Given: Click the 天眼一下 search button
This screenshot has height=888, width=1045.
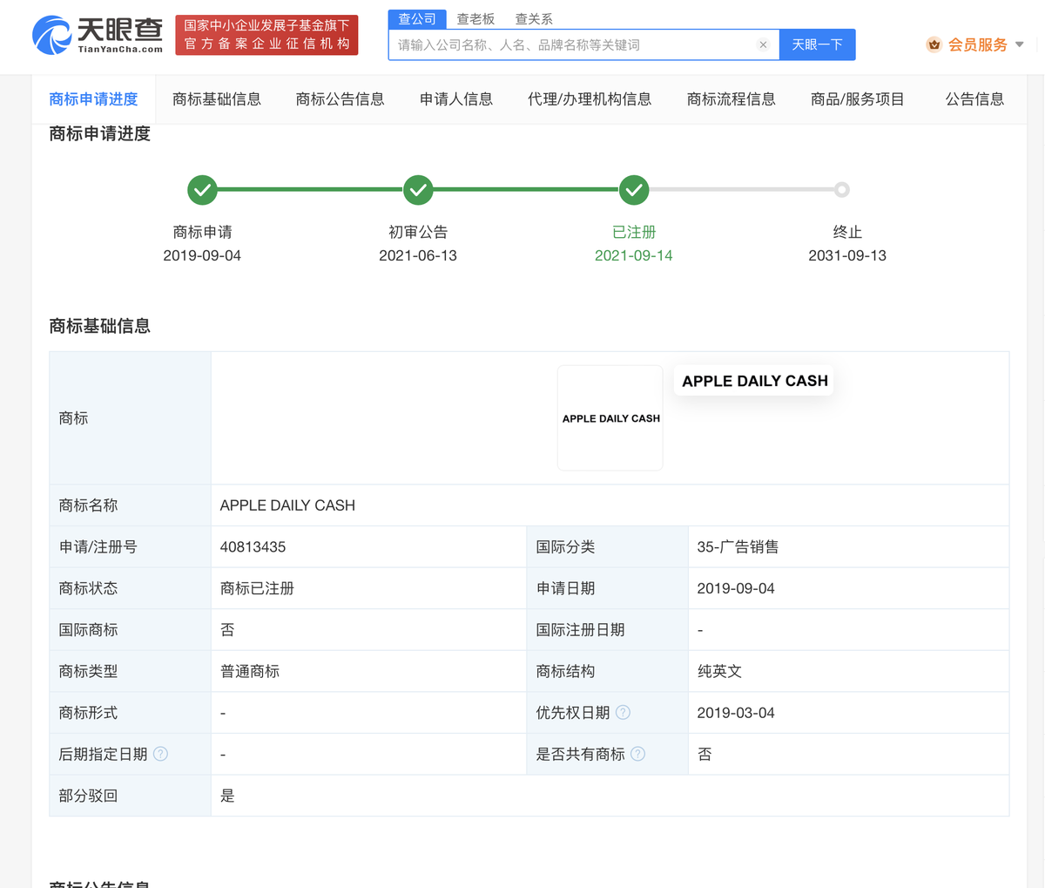Looking at the screenshot, I should pos(816,44).
